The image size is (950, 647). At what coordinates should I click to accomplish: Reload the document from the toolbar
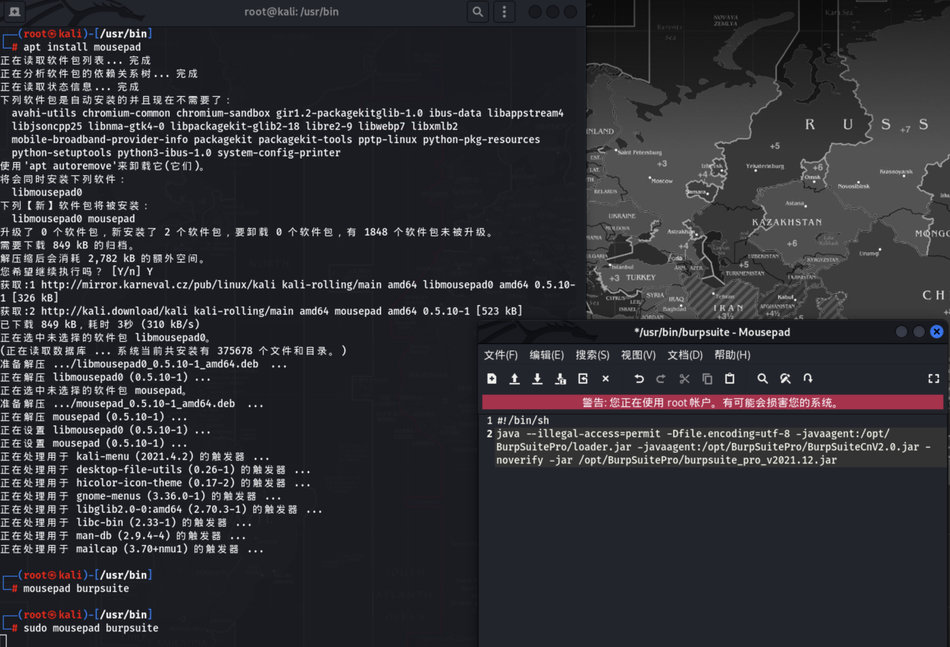[583, 379]
